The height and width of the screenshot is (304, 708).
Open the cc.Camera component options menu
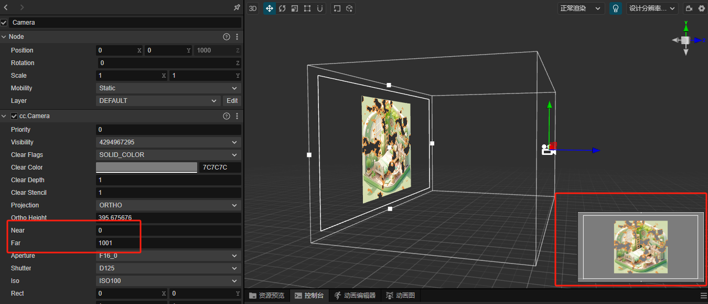pos(237,116)
